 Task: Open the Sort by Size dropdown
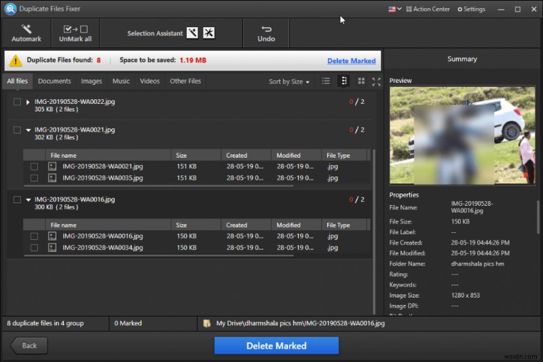(x=289, y=82)
